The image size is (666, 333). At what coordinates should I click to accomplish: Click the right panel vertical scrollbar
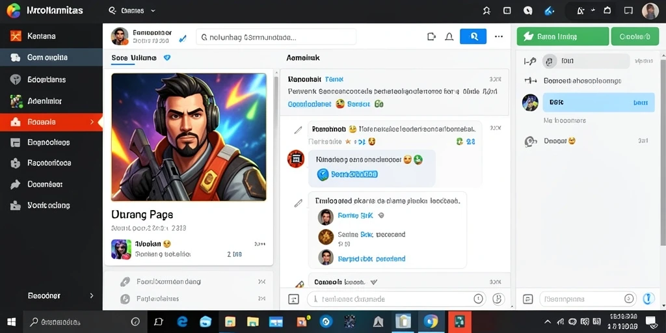coord(663,152)
